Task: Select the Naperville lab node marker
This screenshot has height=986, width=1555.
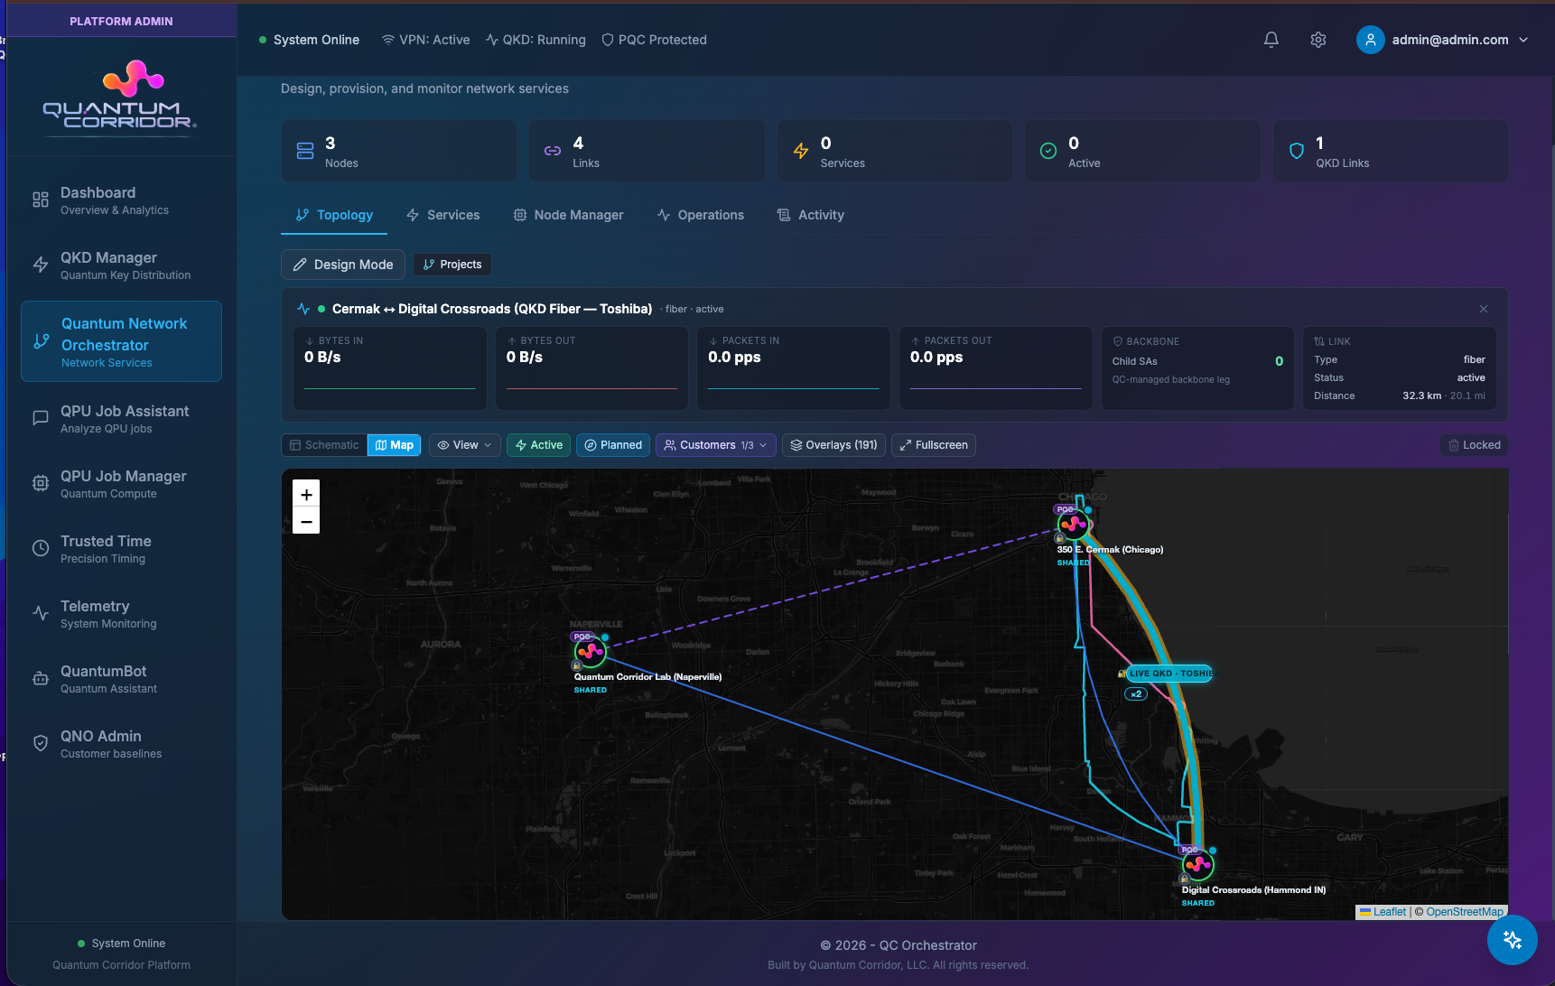Action: coord(590,651)
